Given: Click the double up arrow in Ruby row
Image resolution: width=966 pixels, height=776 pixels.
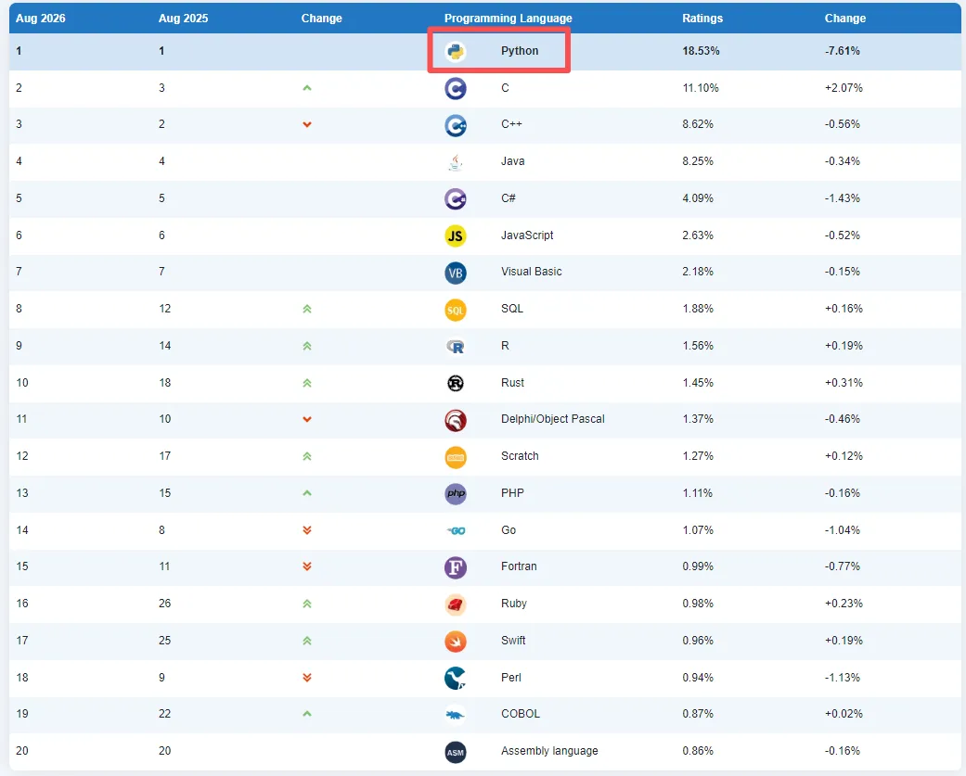Looking at the screenshot, I should pos(307,604).
